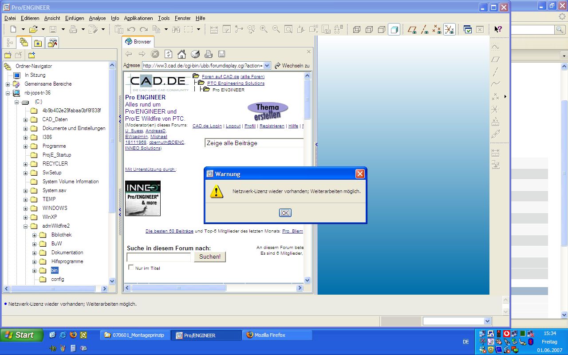
Task: Select the Datum Plane tool in right toolbar
Action: 496,59
